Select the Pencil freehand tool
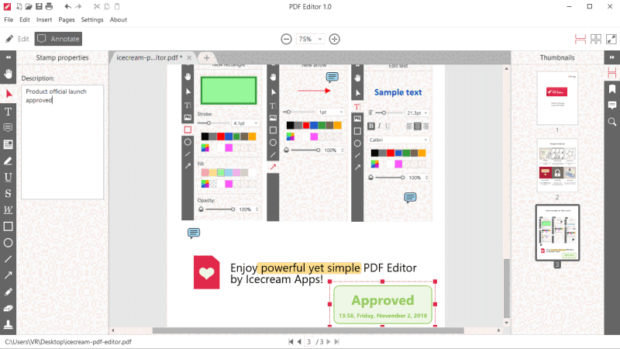The image size is (620, 349). click(8, 292)
